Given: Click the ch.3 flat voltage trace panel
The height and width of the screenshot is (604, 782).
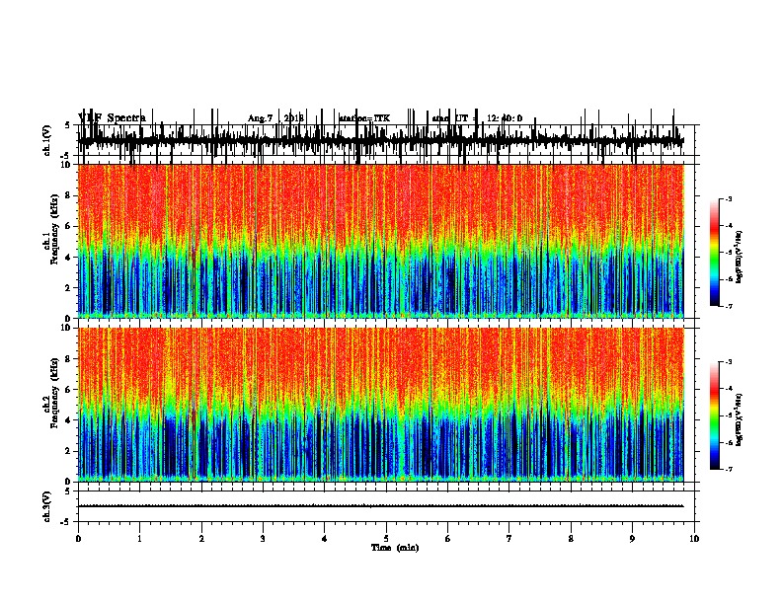Looking at the screenshot, I should click(x=386, y=506).
